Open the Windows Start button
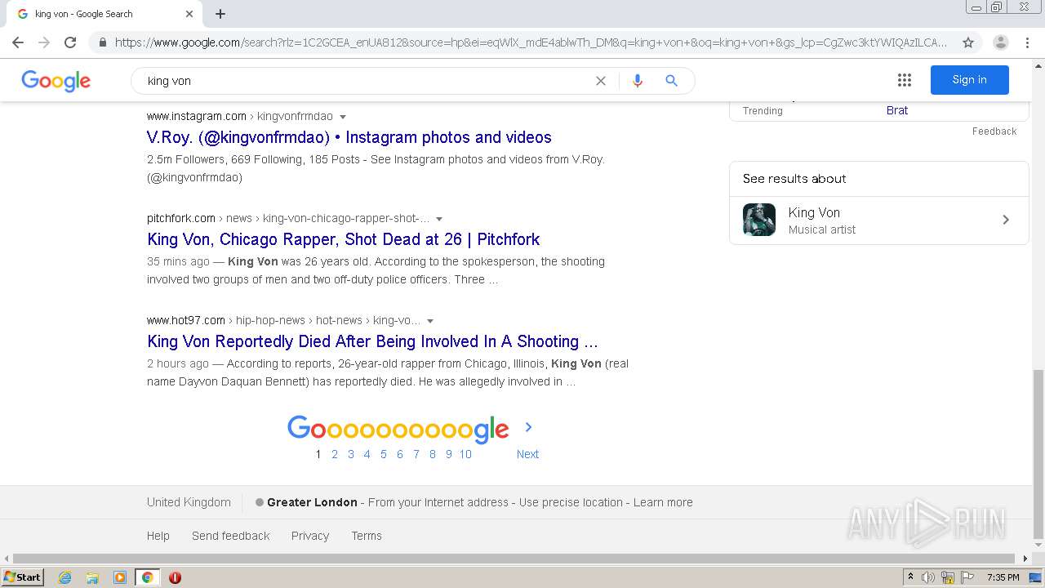1045x588 pixels. [23, 577]
